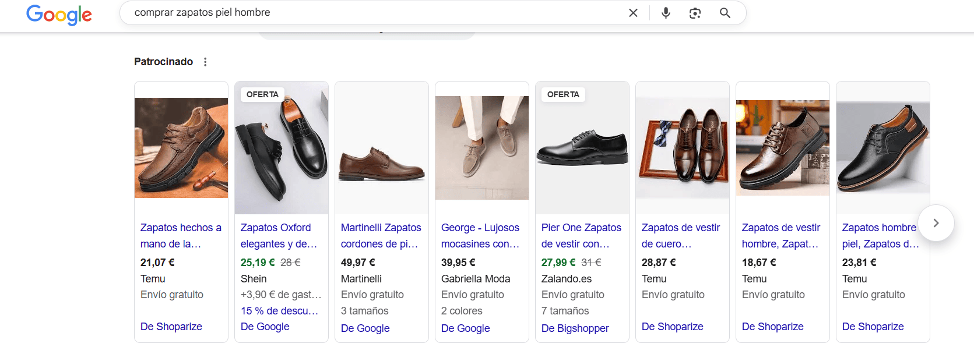The image size is (974, 361).
Task: Click the black Oxford Shein shoe image
Action: pyautogui.click(x=282, y=148)
